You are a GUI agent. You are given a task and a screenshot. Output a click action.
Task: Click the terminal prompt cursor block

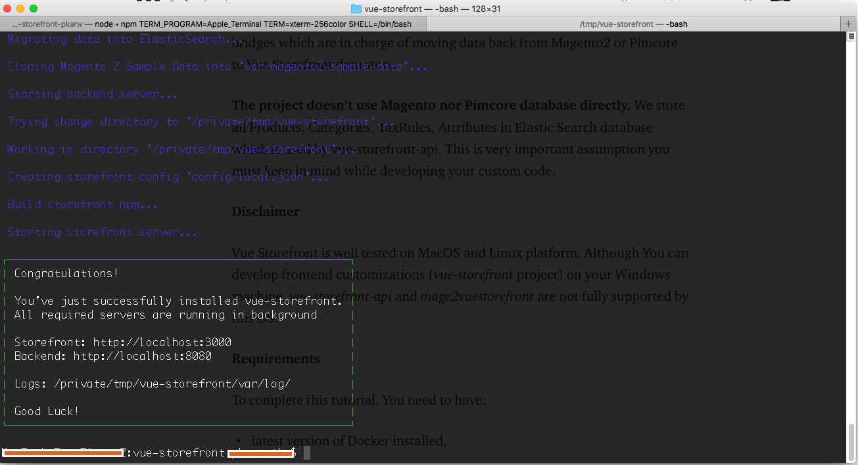pos(306,453)
